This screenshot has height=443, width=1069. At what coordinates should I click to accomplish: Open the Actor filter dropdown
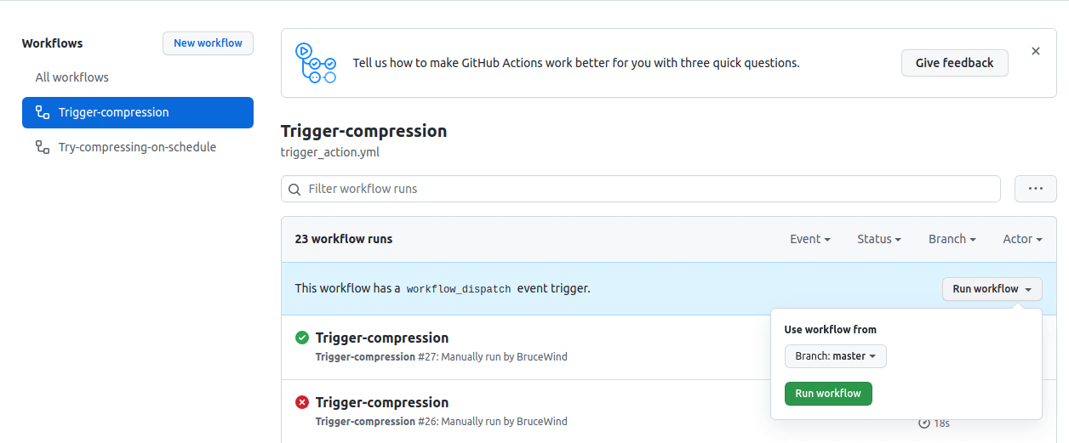[1022, 239]
